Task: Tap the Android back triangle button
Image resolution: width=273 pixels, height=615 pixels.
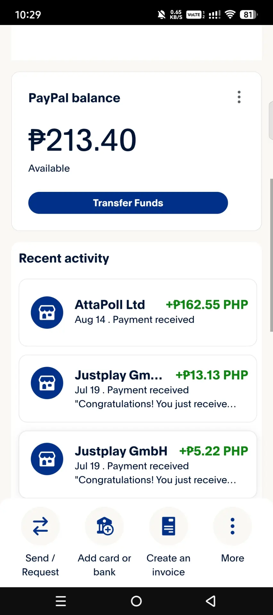Action: [x=211, y=601]
